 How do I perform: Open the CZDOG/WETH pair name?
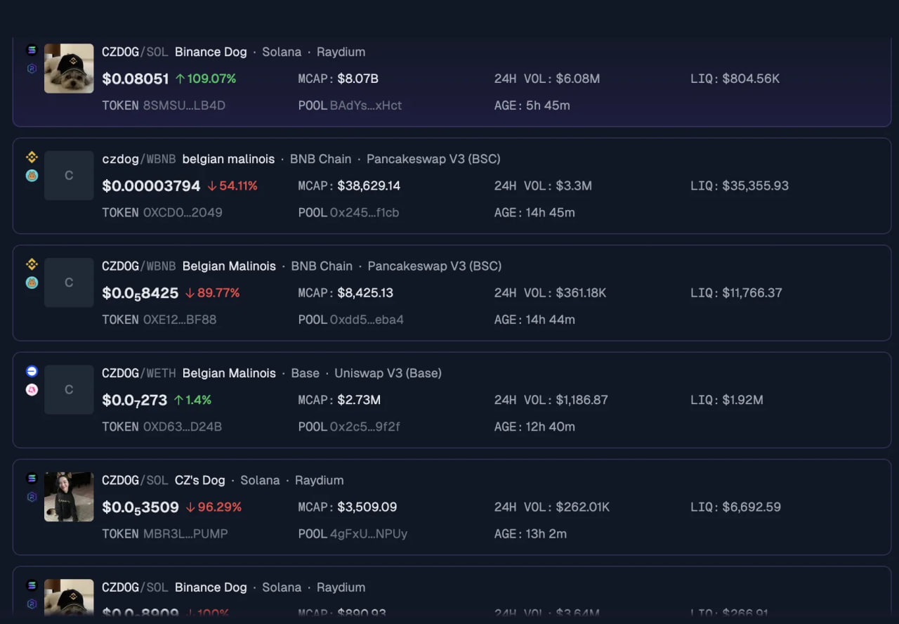(139, 373)
